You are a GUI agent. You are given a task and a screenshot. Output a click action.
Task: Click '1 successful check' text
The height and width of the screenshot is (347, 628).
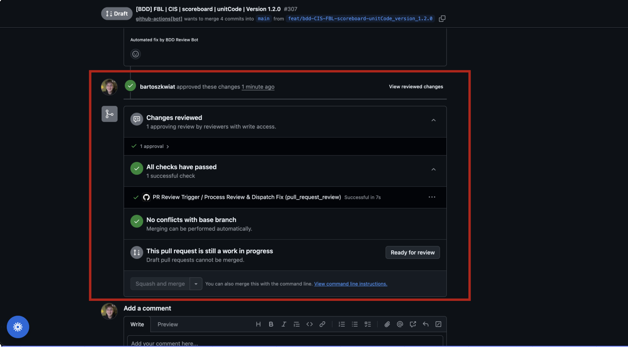[171, 176]
